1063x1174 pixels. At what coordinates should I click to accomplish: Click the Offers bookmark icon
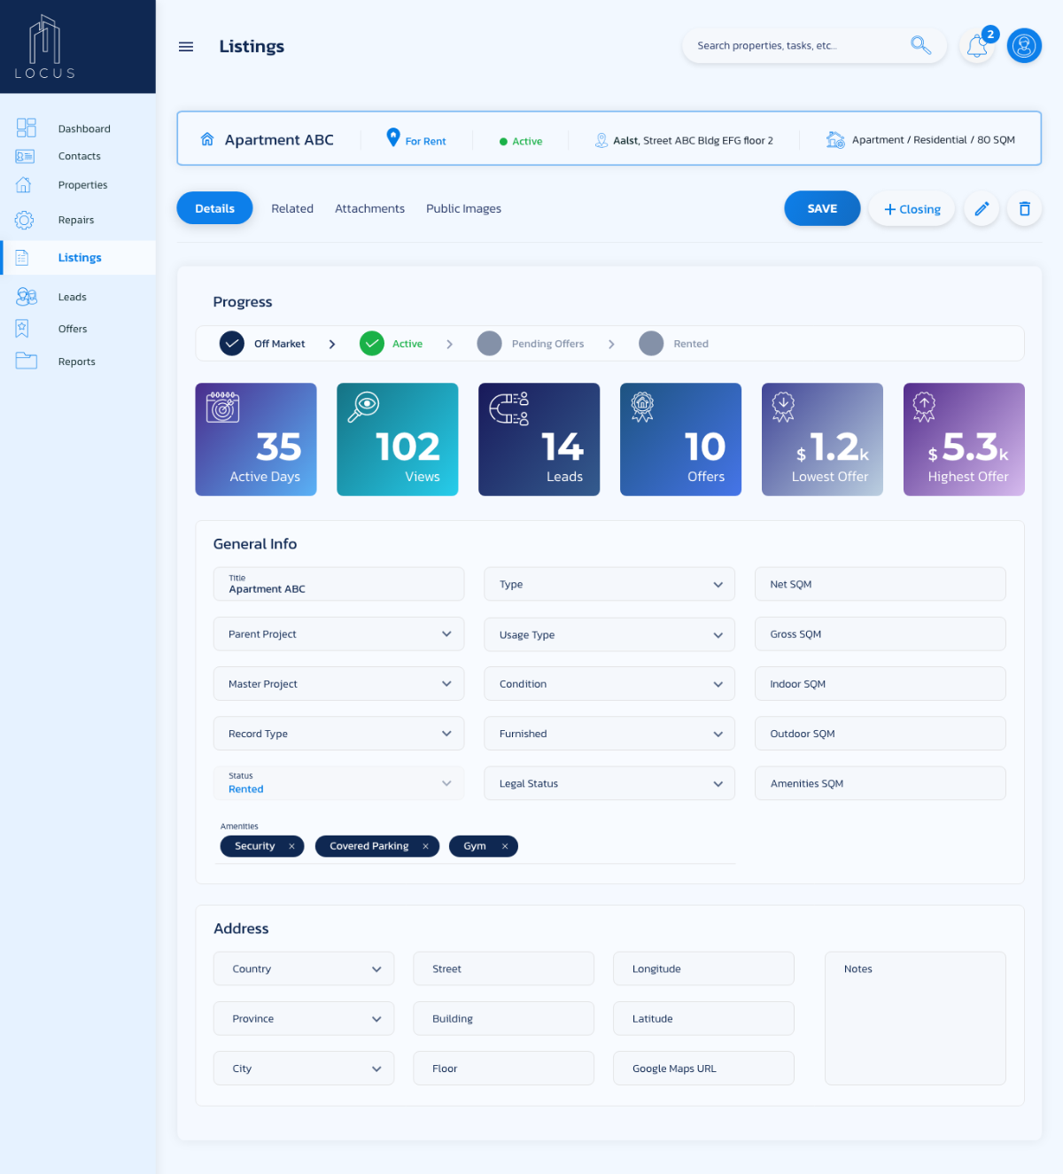click(x=22, y=329)
